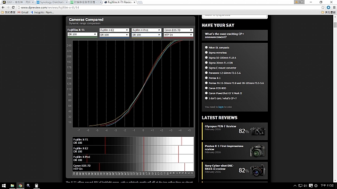Open the Chrome hamburger menu
The height and width of the screenshot is (189, 337).
334,7
